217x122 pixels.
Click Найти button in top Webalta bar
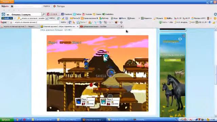click(47, 6)
